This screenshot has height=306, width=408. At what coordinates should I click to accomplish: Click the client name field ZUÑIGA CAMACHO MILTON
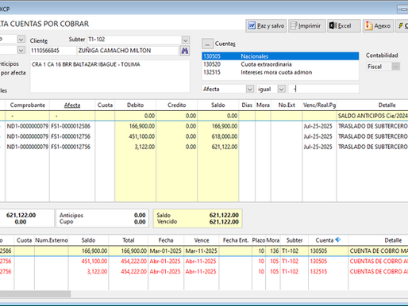pos(128,51)
